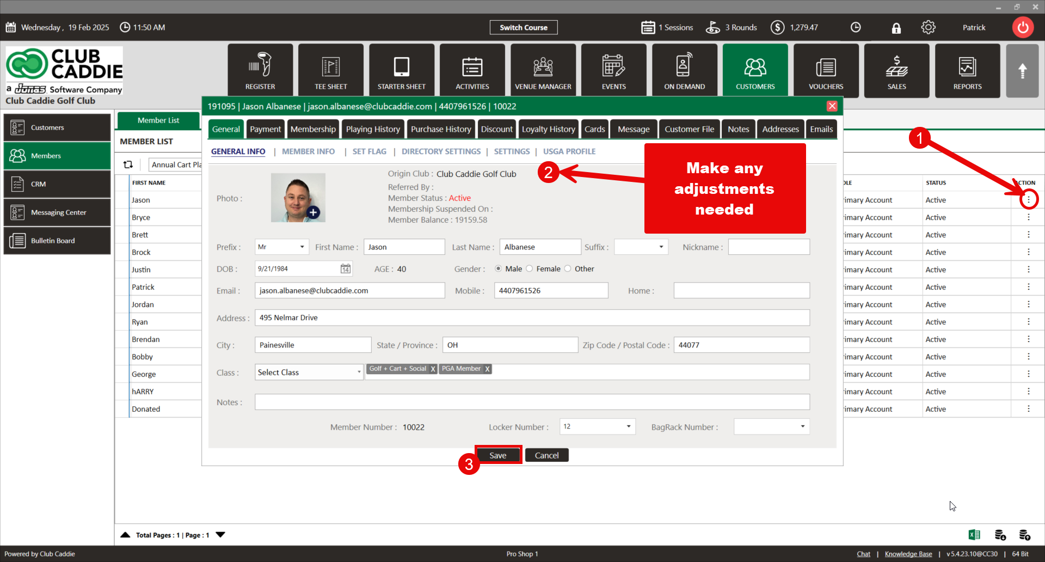Click the refresh icon in member list
The width and height of the screenshot is (1045, 562).
tap(128, 164)
